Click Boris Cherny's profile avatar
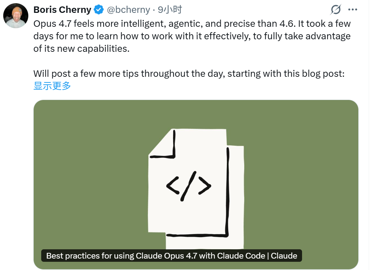 (x=15, y=15)
